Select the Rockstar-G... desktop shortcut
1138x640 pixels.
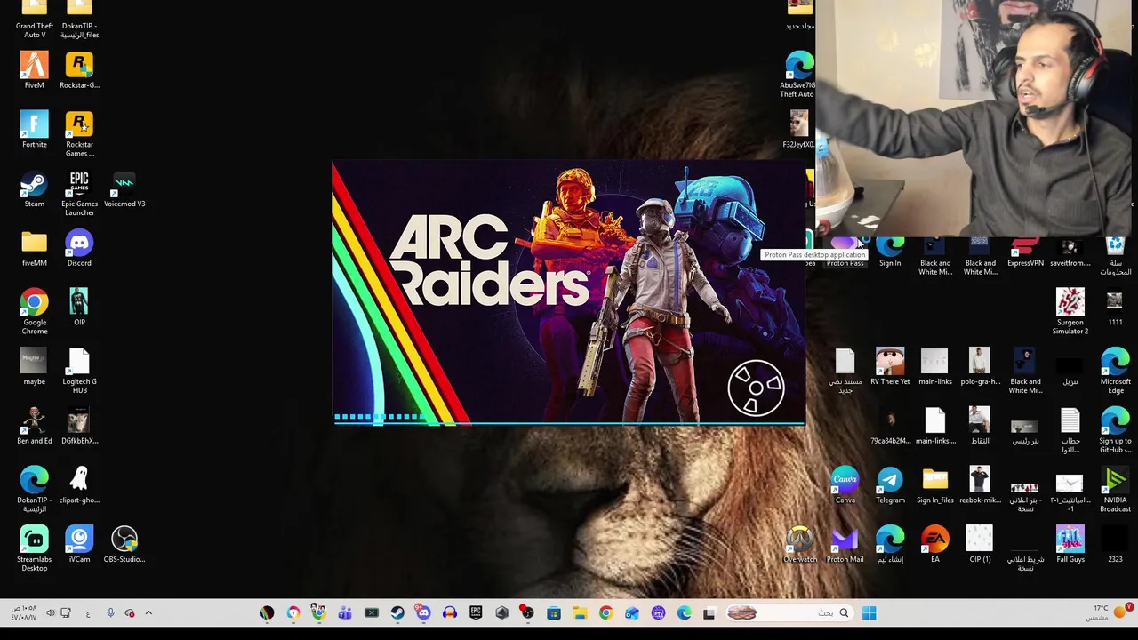pyautogui.click(x=79, y=71)
